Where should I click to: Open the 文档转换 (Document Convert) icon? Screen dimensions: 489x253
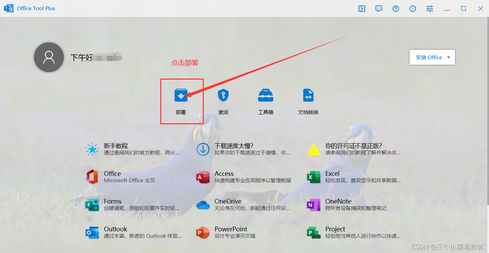point(308,95)
